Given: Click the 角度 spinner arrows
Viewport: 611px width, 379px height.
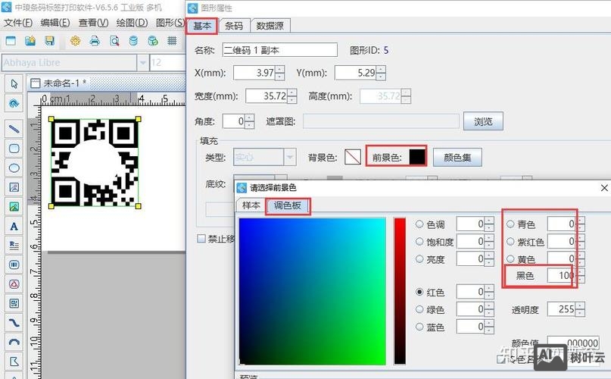Looking at the screenshot, I should pyautogui.click(x=249, y=121).
